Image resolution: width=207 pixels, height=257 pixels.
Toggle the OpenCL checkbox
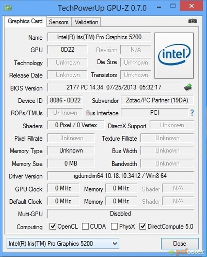(53, 226)
